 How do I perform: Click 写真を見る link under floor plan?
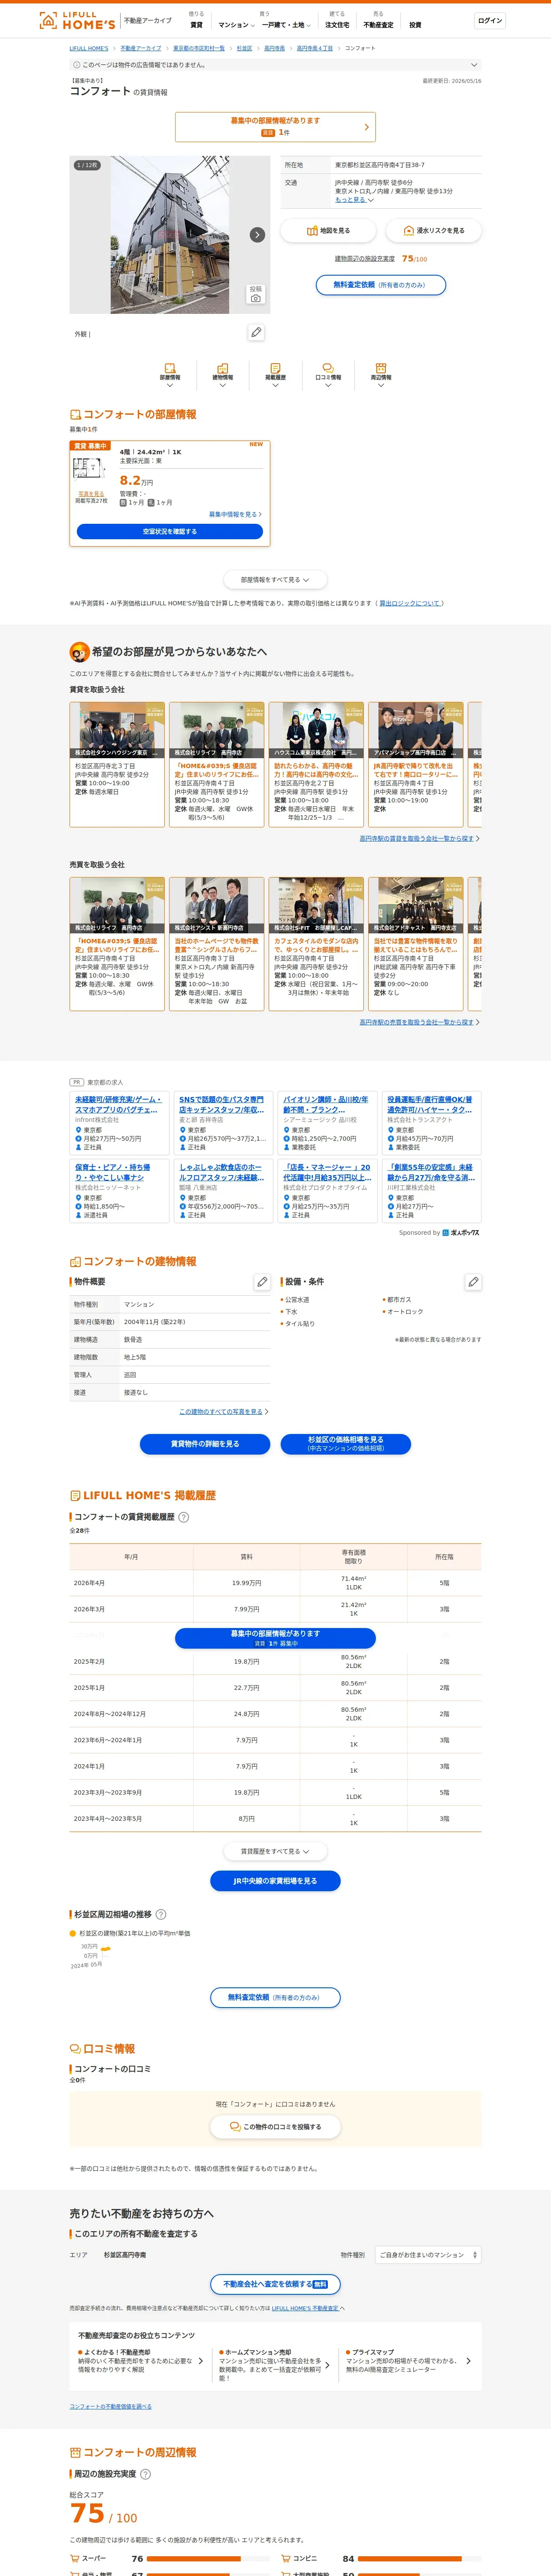(x=91, y=494)
